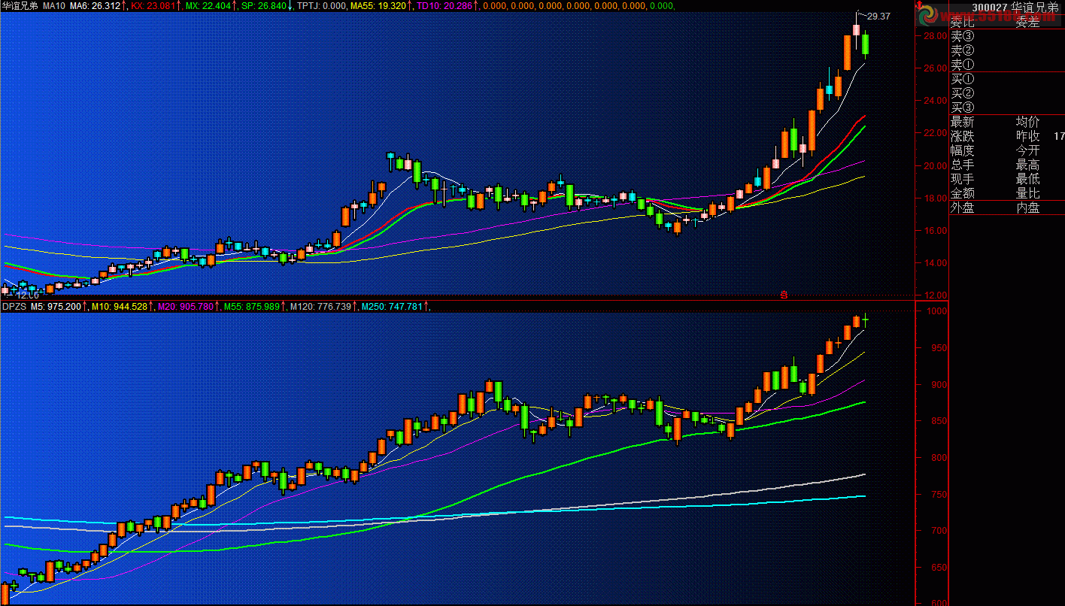Click the 18.00 price axis tick
The image size is (1065, 606).
(x=935, y=198)
